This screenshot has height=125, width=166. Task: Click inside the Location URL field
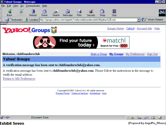[88, 20]
